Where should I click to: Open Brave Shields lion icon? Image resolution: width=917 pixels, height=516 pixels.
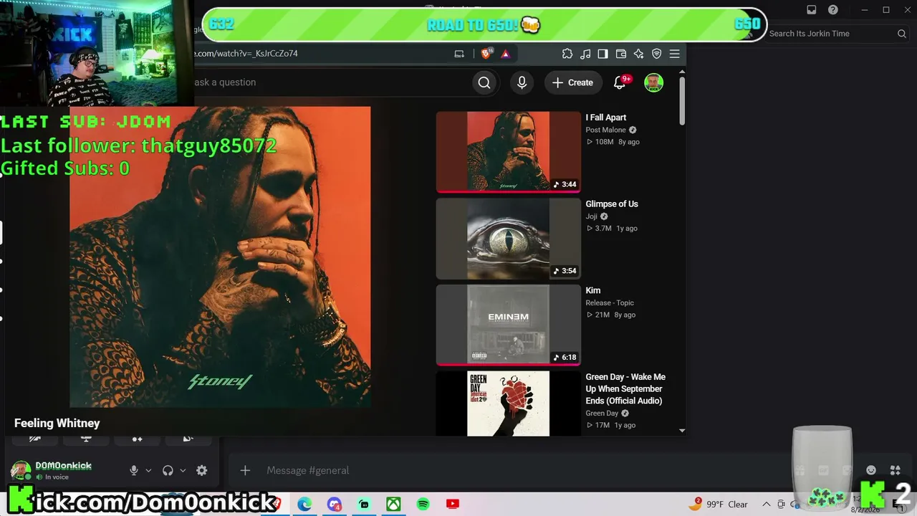pos(487,54)
